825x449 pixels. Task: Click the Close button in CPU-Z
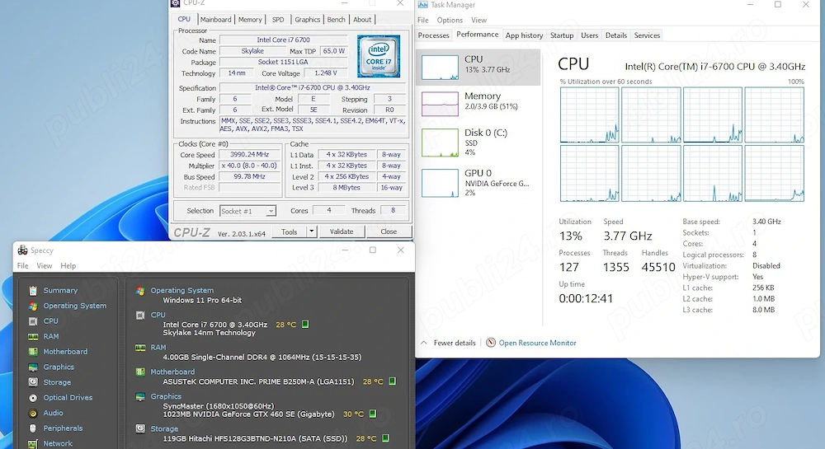[389, 232]
